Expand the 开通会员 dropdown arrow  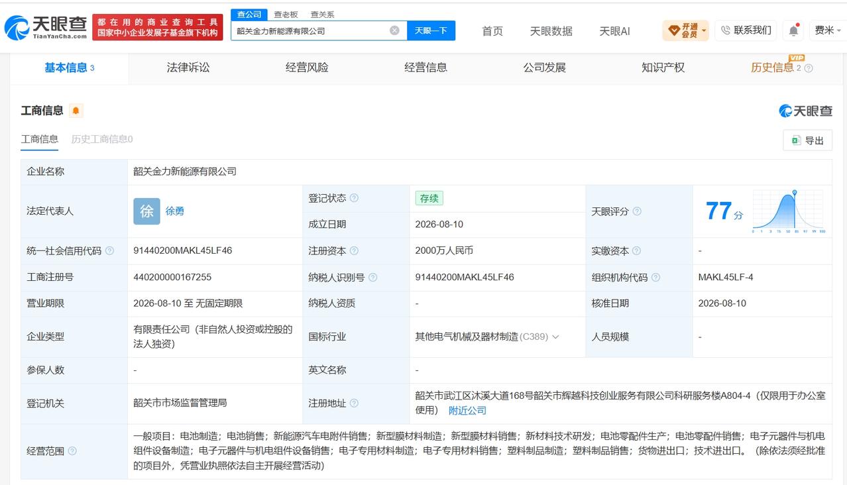click(703, 30)
